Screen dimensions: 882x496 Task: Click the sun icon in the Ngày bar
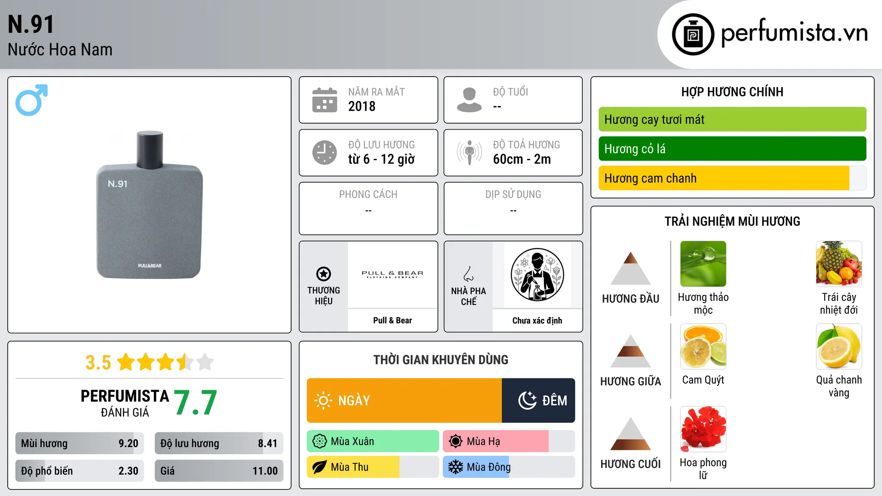[x=323, y=400]
